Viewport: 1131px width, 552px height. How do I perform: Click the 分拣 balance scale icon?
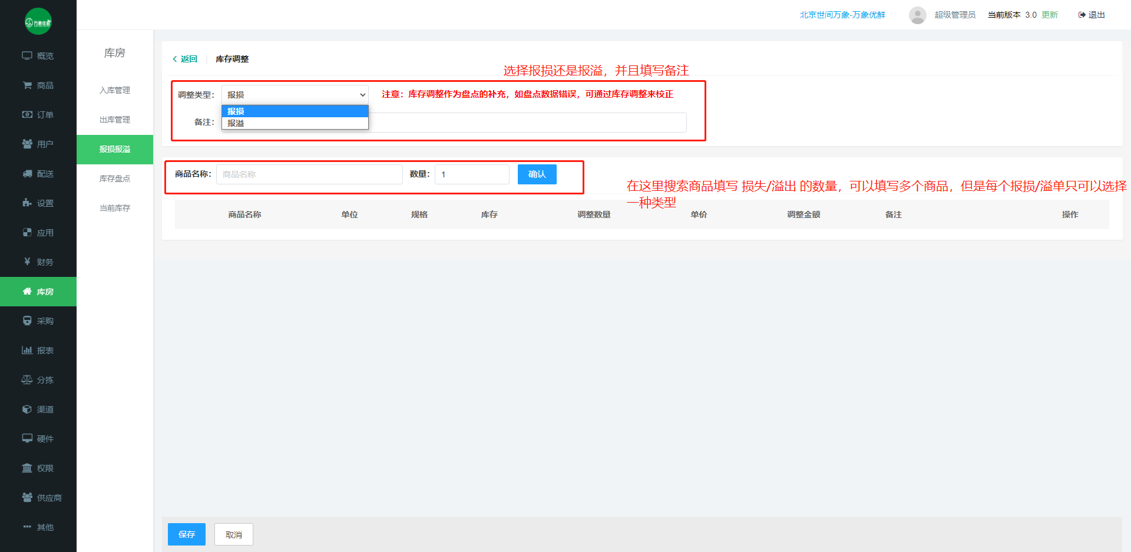tap(27, 379)
